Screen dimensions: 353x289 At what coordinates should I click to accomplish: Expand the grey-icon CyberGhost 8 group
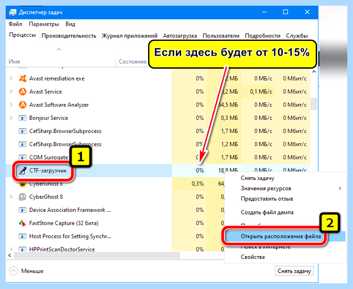11,196
